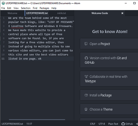The image size is (138, 126).
Task: Click the horizontal scrollbar in the editor
Action: tap(37, 120)
